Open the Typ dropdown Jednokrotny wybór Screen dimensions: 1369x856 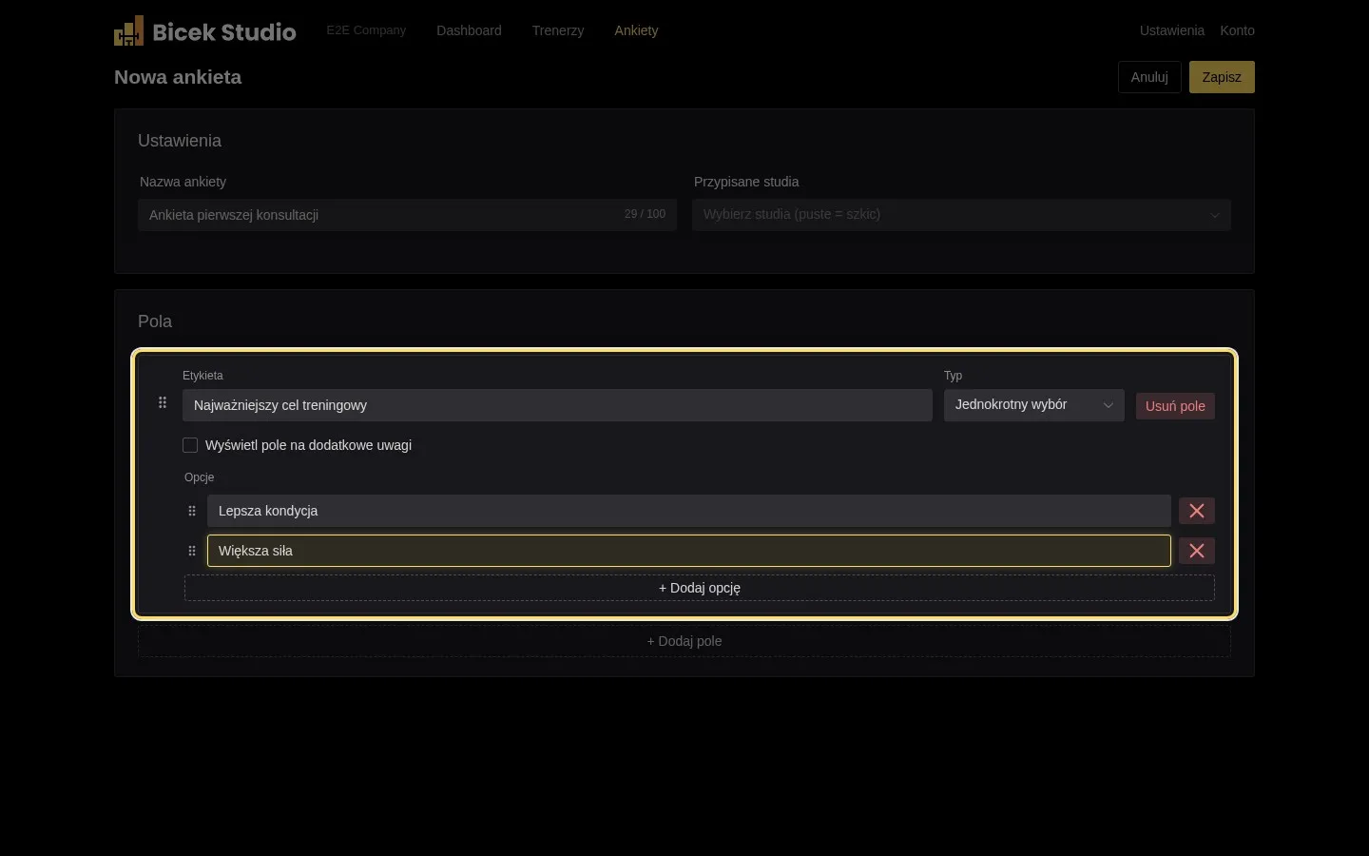(x=1034, y=405)
